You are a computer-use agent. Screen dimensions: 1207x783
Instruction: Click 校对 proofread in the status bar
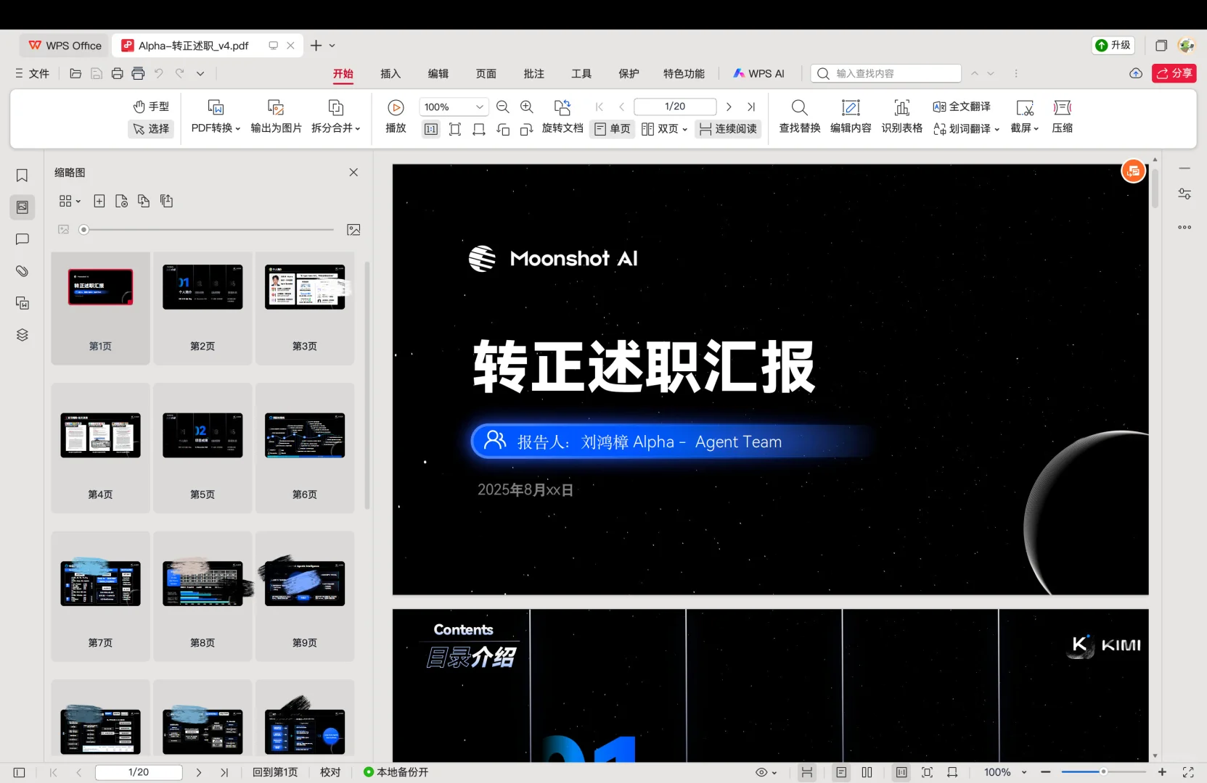pos(330,772)
